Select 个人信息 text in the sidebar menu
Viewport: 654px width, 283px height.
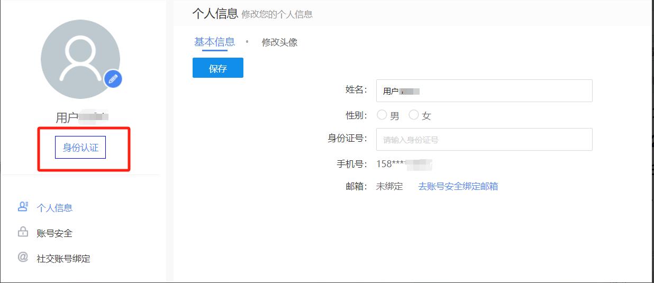[54, 208]
